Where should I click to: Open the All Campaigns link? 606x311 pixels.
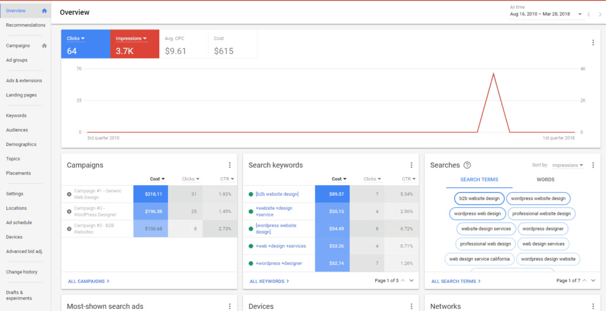point(88,281)
